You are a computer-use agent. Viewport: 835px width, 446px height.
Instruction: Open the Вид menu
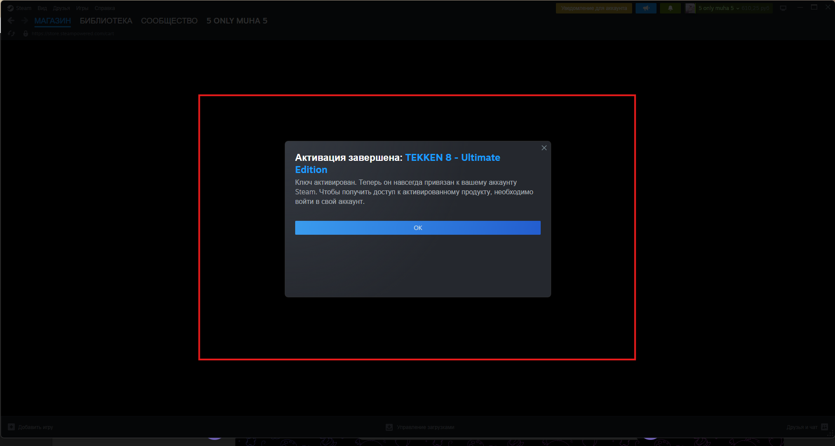pos(42,8)
